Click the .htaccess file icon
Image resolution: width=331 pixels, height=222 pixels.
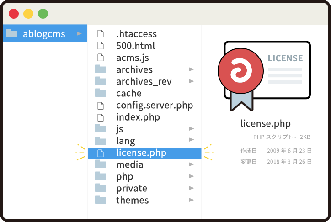pos(101,34)
